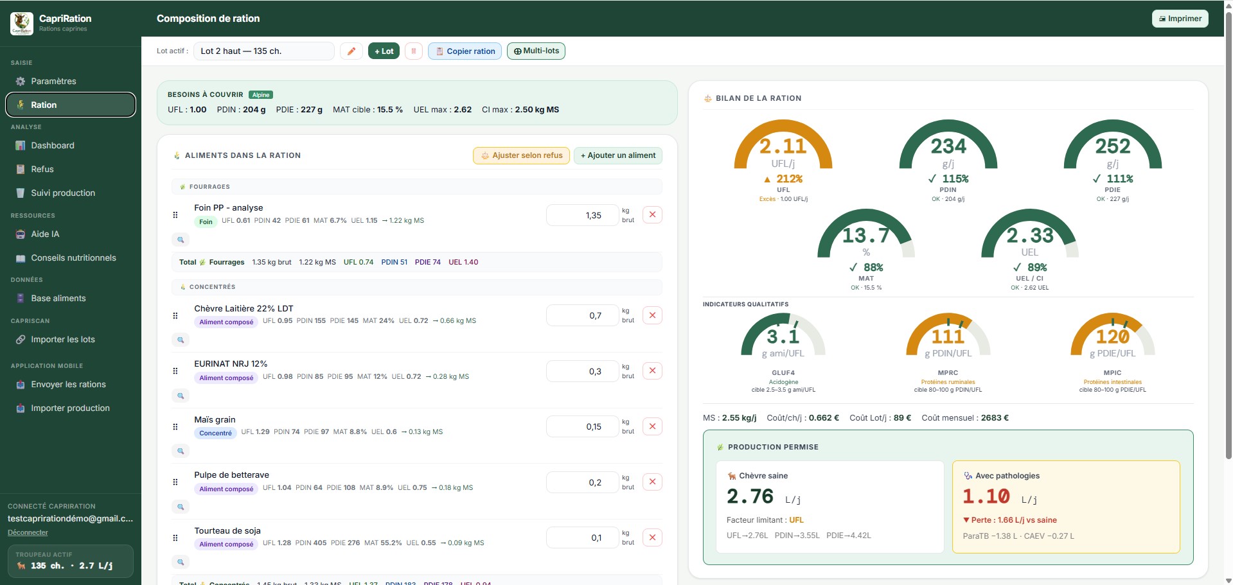Screen dimensions: 1233x585
Task: Click 'Coût mensuel : 2683 €' text
Action: (x=965, y=418)
